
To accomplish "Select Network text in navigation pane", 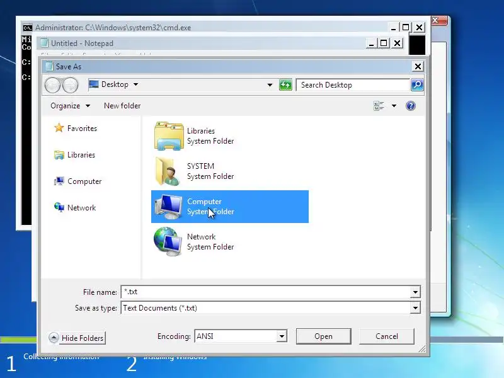I will pos(81,208).
